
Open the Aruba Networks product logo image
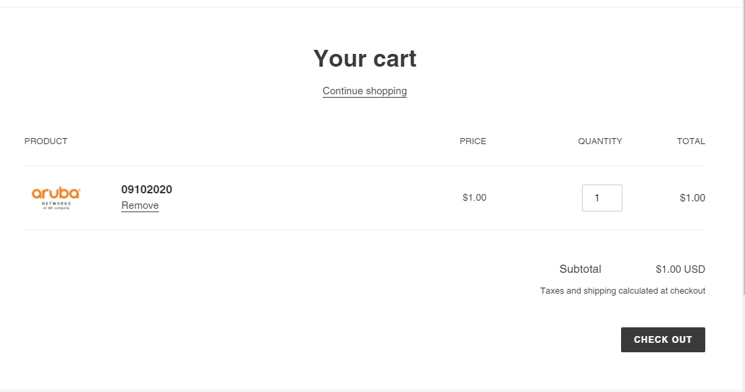point(56,198)
